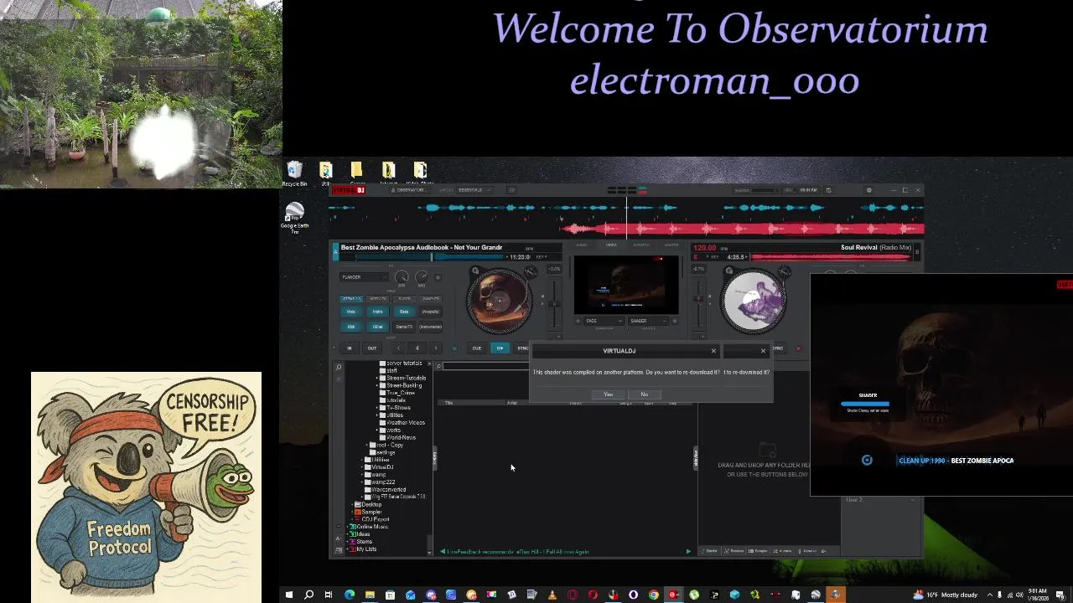Toggle the Instru stem pad
The width and height of the screenshot is (1073, 603).
(378, 312)
